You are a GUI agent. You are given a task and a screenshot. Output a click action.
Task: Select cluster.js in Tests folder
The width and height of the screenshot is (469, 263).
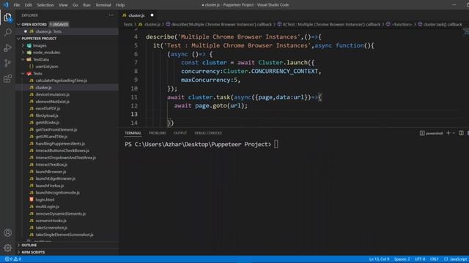click(43, 88)
